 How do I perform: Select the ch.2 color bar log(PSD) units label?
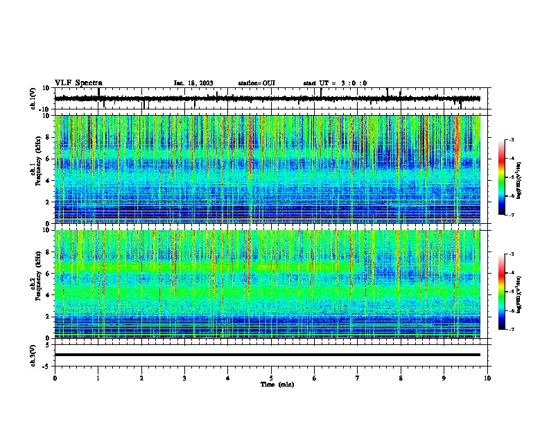pyautogui.click(x=519, y=294)
